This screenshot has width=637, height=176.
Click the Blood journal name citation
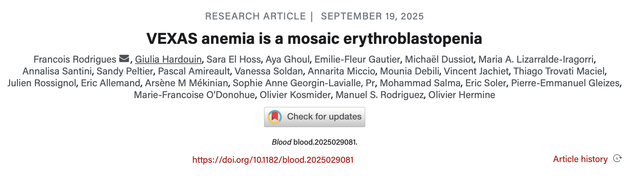pyautogui.click(x=281, y=142)
